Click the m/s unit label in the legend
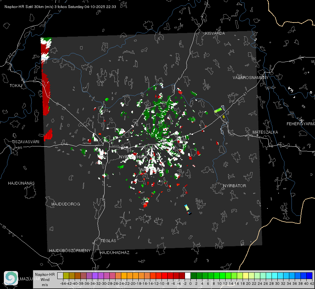Viewport: 315px width, 289px height. (45, 285)
